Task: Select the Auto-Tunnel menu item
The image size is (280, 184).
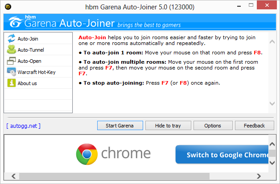Action: coord(31,50)
